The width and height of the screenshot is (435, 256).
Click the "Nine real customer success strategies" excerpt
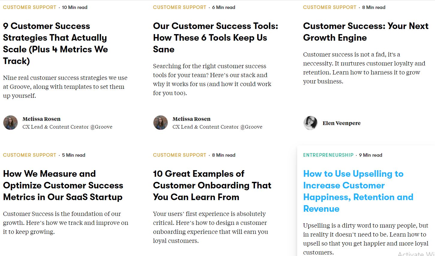[x=65, y=87]
